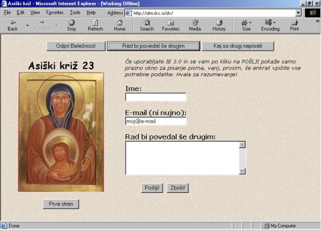Click inside the message text area
The height and width of the screenshot is (231, 321).
[182, 158]
